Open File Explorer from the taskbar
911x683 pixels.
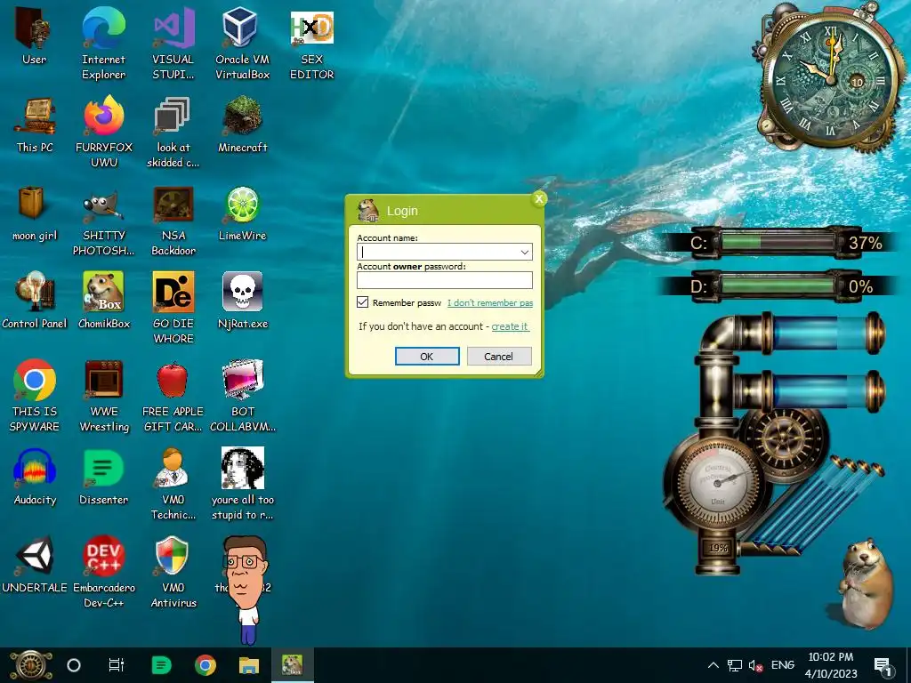(249, 665)
